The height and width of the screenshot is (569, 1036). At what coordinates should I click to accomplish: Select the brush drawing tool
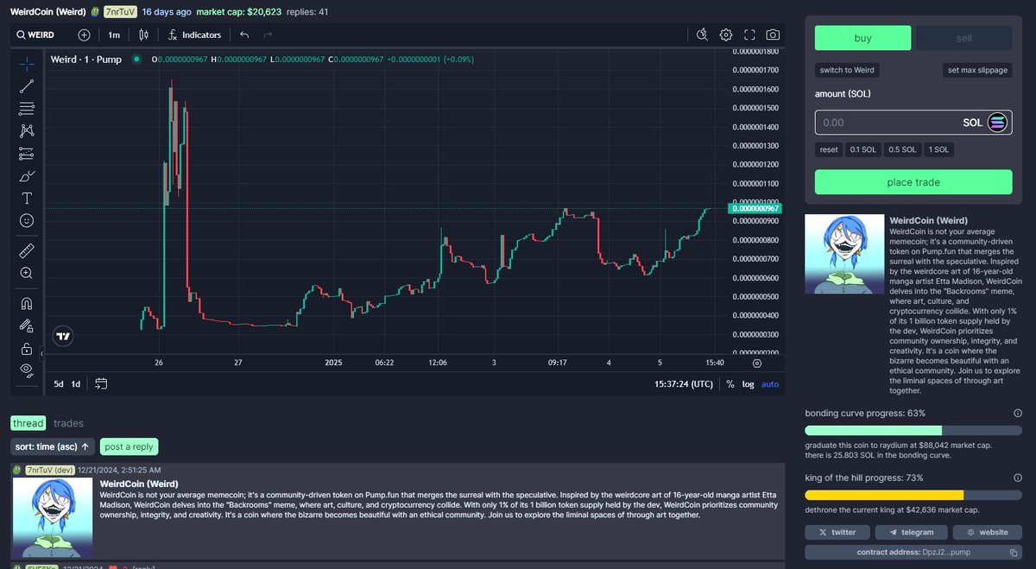pos(27,175)
